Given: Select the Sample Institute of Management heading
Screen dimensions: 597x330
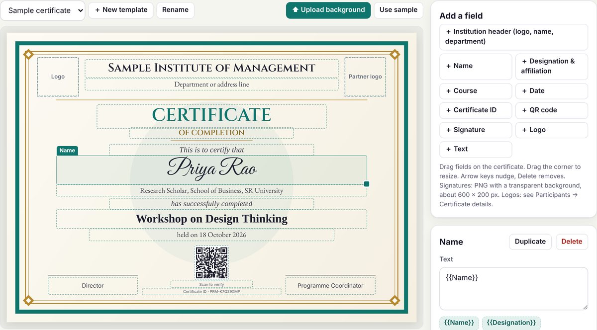Looking at the screenshot, I should pyautogui.click(x=211, y=68).
